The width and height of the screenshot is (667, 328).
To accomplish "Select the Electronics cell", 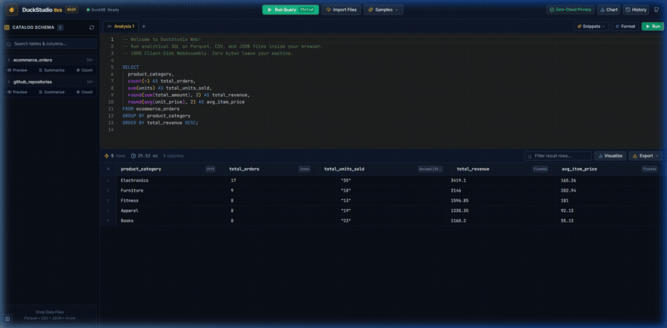I will (134, 180).
